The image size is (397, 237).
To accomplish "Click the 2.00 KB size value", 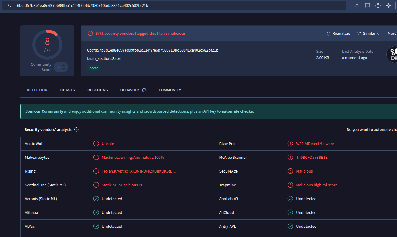I will [323, 58].
